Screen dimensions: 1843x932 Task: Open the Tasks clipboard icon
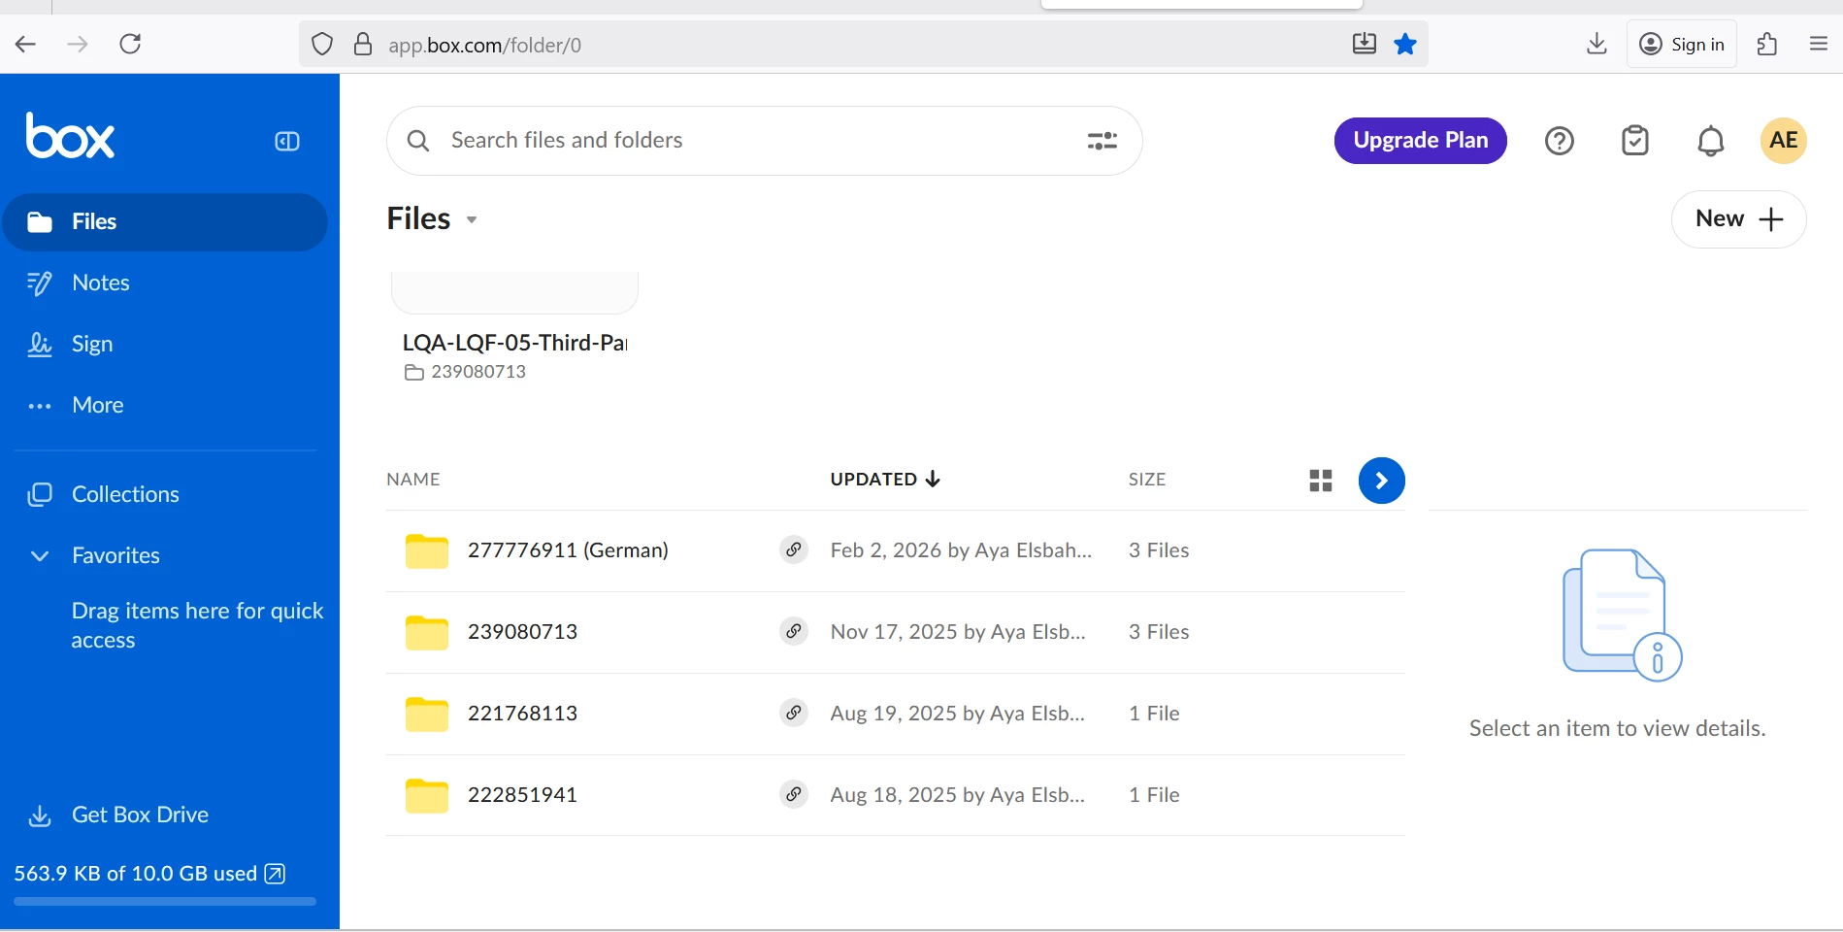(x=1635, y=141)
